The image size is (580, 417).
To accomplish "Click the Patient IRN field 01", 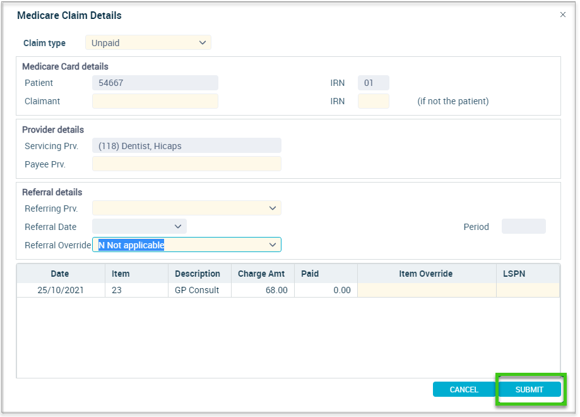I will [374, 83].
